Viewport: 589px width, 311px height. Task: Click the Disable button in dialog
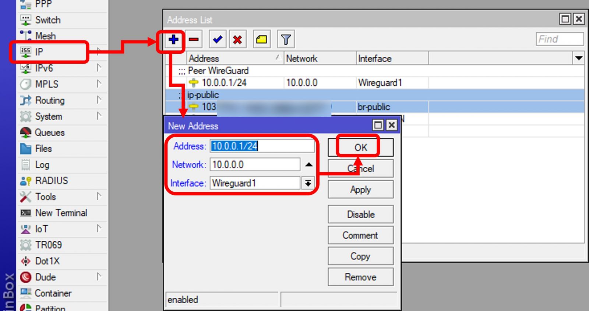[x=360, y=214]
